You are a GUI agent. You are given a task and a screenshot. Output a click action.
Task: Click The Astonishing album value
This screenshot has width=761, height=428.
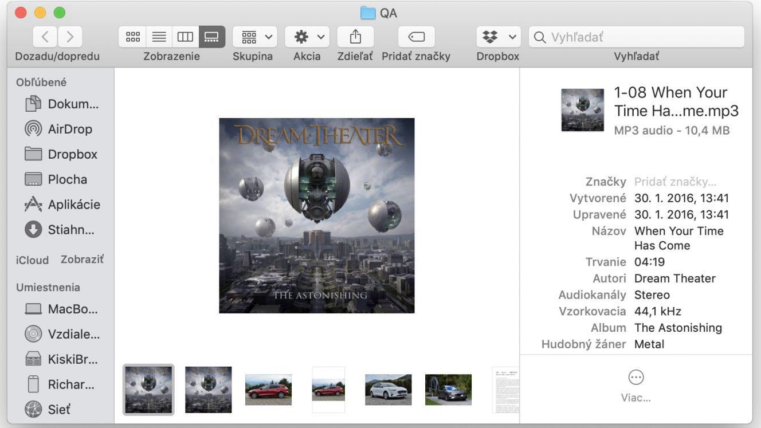pyautogui.click(x=678, y=328)
